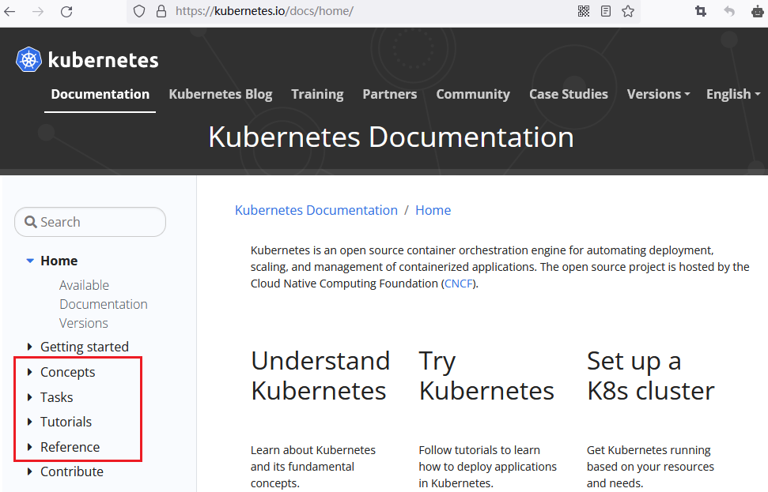The width and height of the screenshot is (768, 492).
Task: Go to Training in the top nav
Action: coord(317,94)
